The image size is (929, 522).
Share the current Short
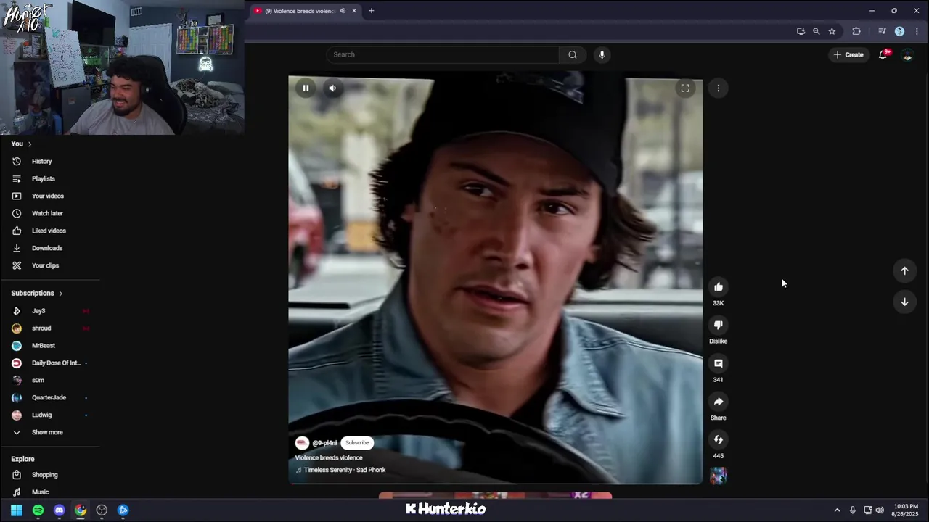click(718, 402)
